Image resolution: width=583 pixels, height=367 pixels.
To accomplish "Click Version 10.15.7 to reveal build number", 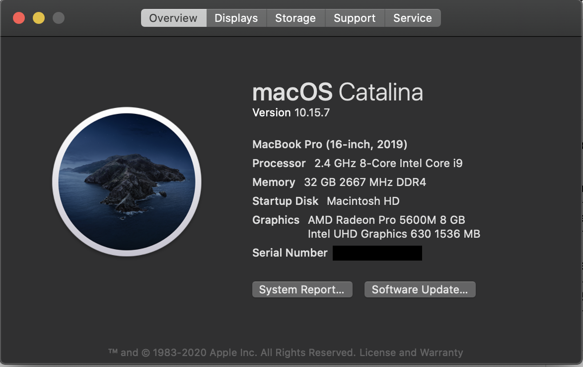I will [291, 113].
